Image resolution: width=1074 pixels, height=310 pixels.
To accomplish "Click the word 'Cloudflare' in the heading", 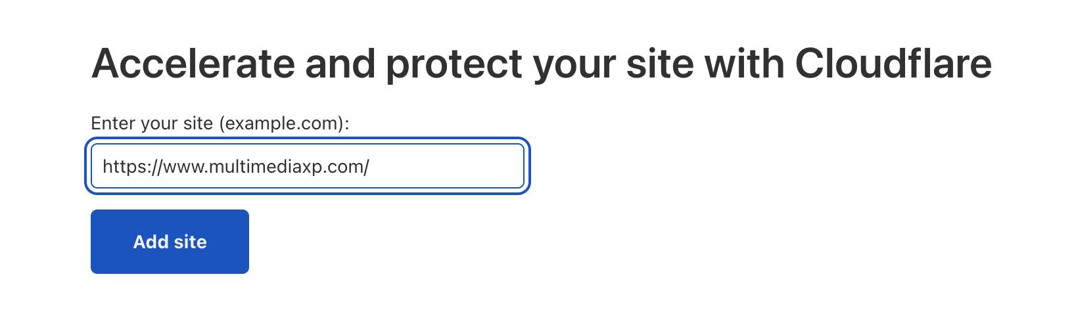I will click(893, 64).
